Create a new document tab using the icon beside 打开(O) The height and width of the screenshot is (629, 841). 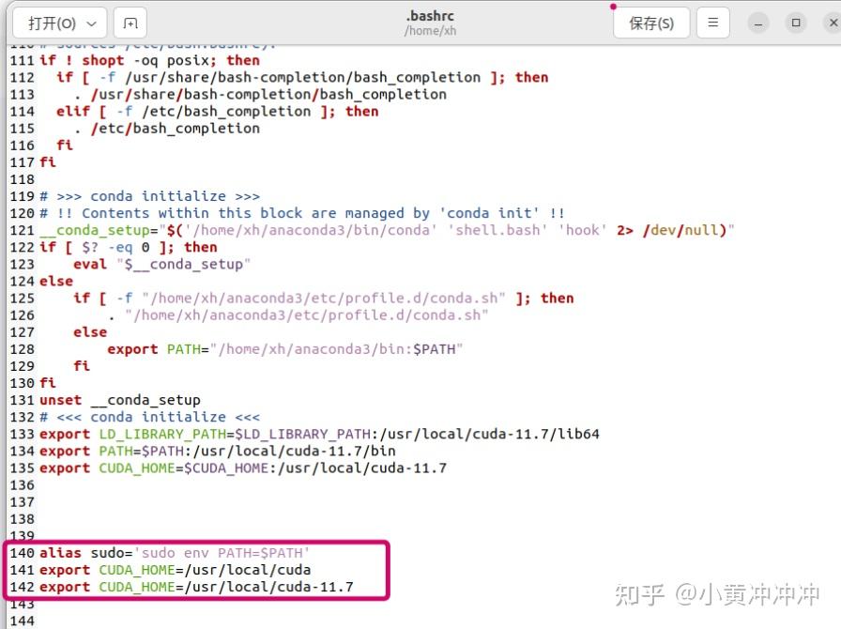click(x=130, y=22)
